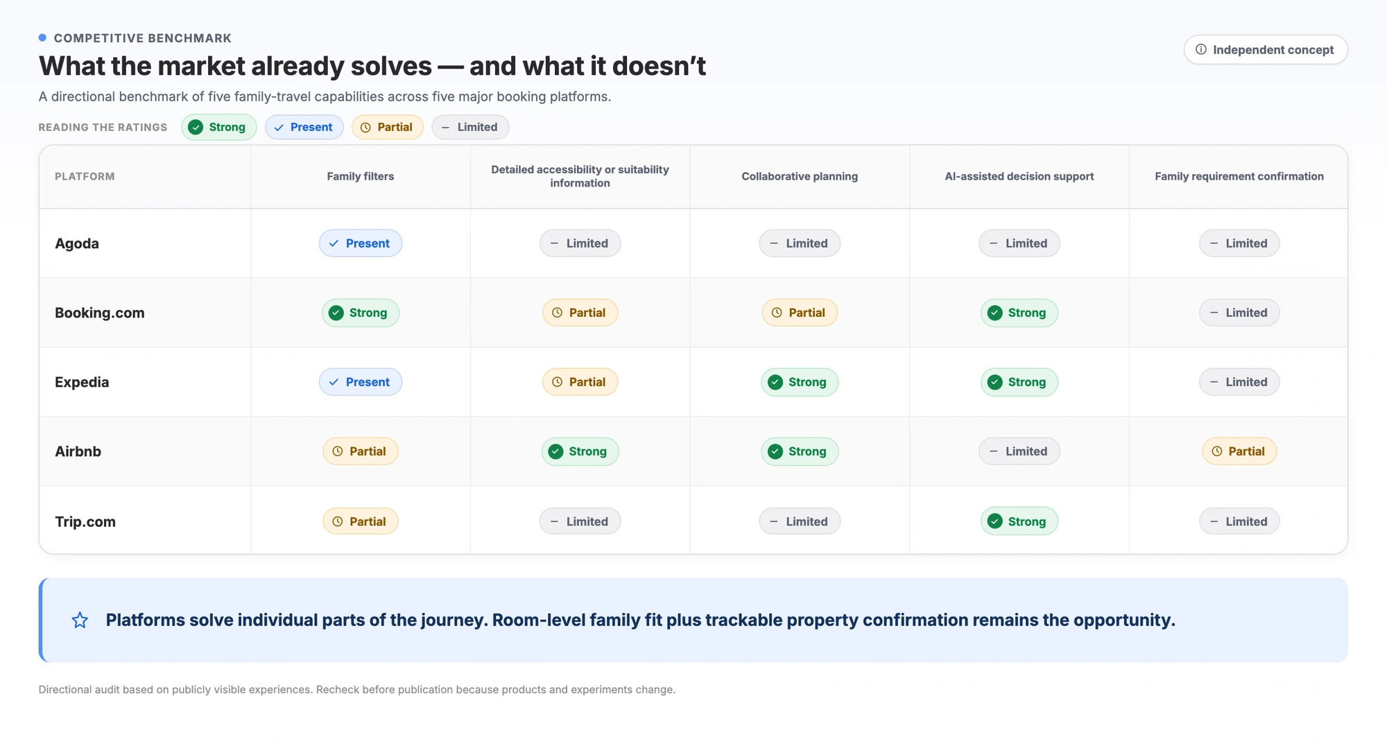Click the directional benchmark subtitle text
Viewport: 1387px width, 753px height.
pos(325,97)
